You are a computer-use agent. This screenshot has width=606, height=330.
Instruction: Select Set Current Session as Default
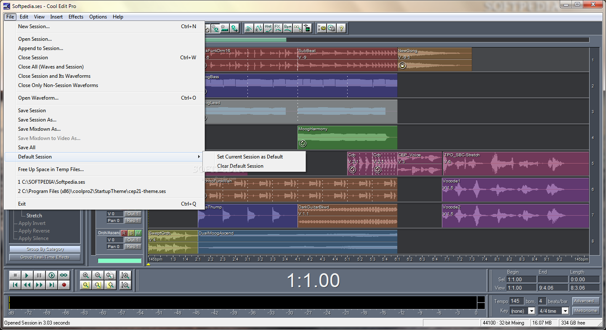pyautogui.click(x=254, y=157)
